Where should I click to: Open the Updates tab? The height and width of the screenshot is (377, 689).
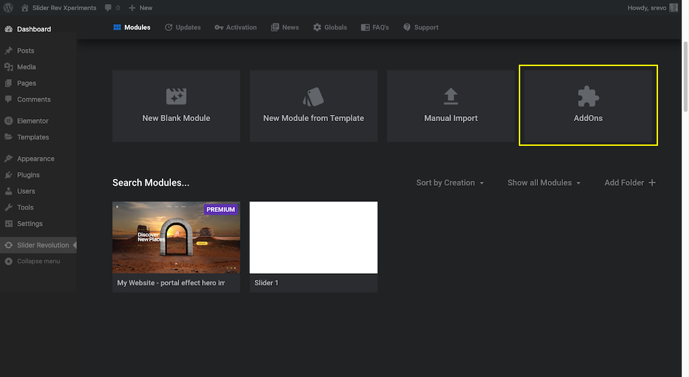(x=183, y=28)
